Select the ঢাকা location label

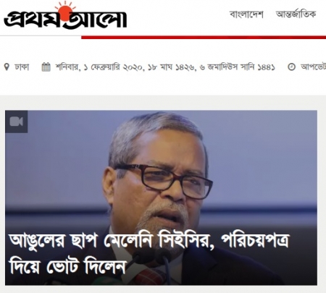pyautogui.click(x=22, y=67)
